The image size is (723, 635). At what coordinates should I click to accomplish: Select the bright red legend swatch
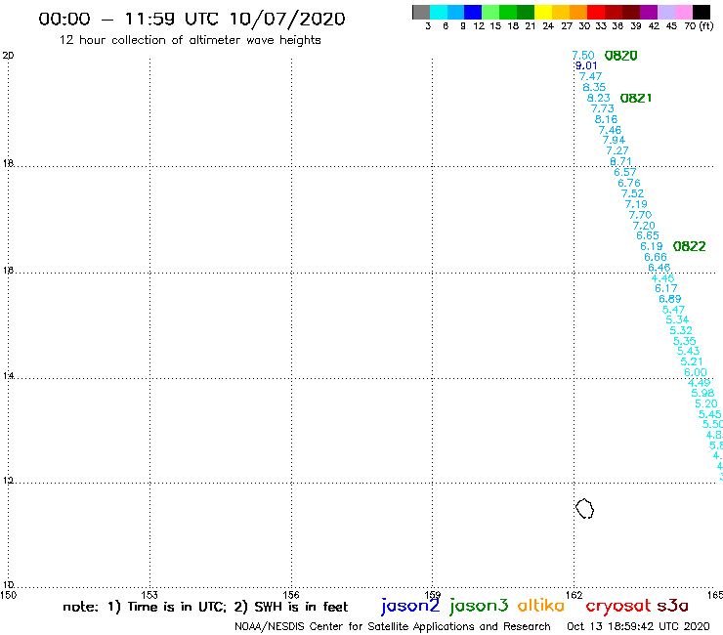point(596,12)
